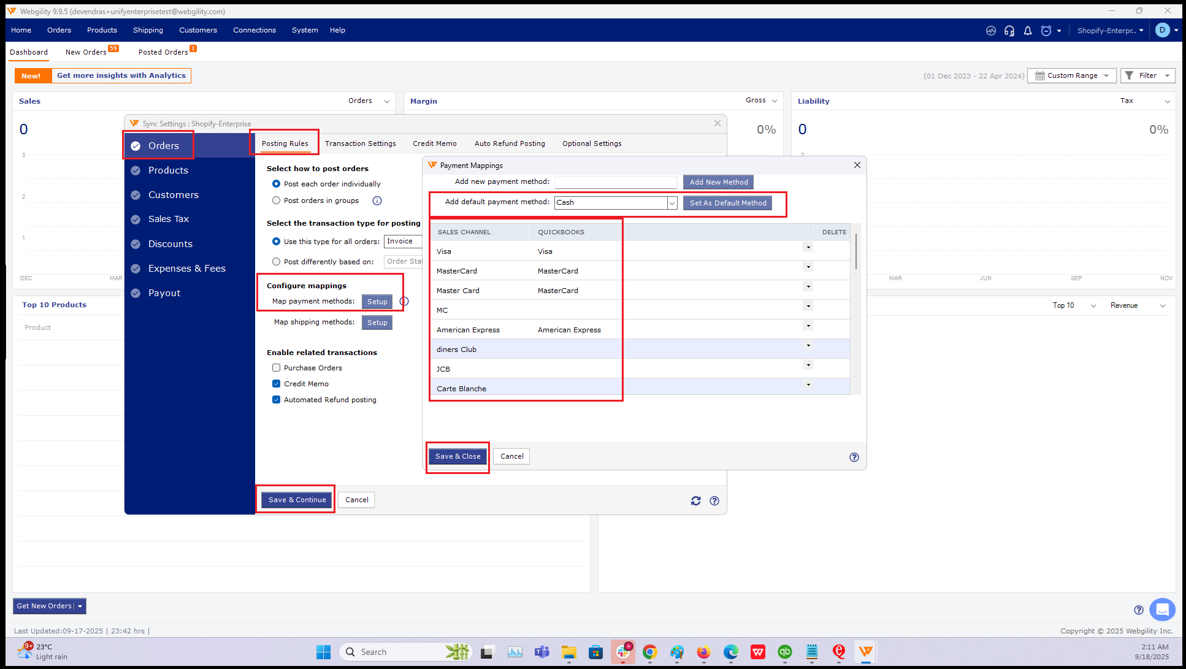Click the refresh icon in Sync Settings footer

click(696, 500)
